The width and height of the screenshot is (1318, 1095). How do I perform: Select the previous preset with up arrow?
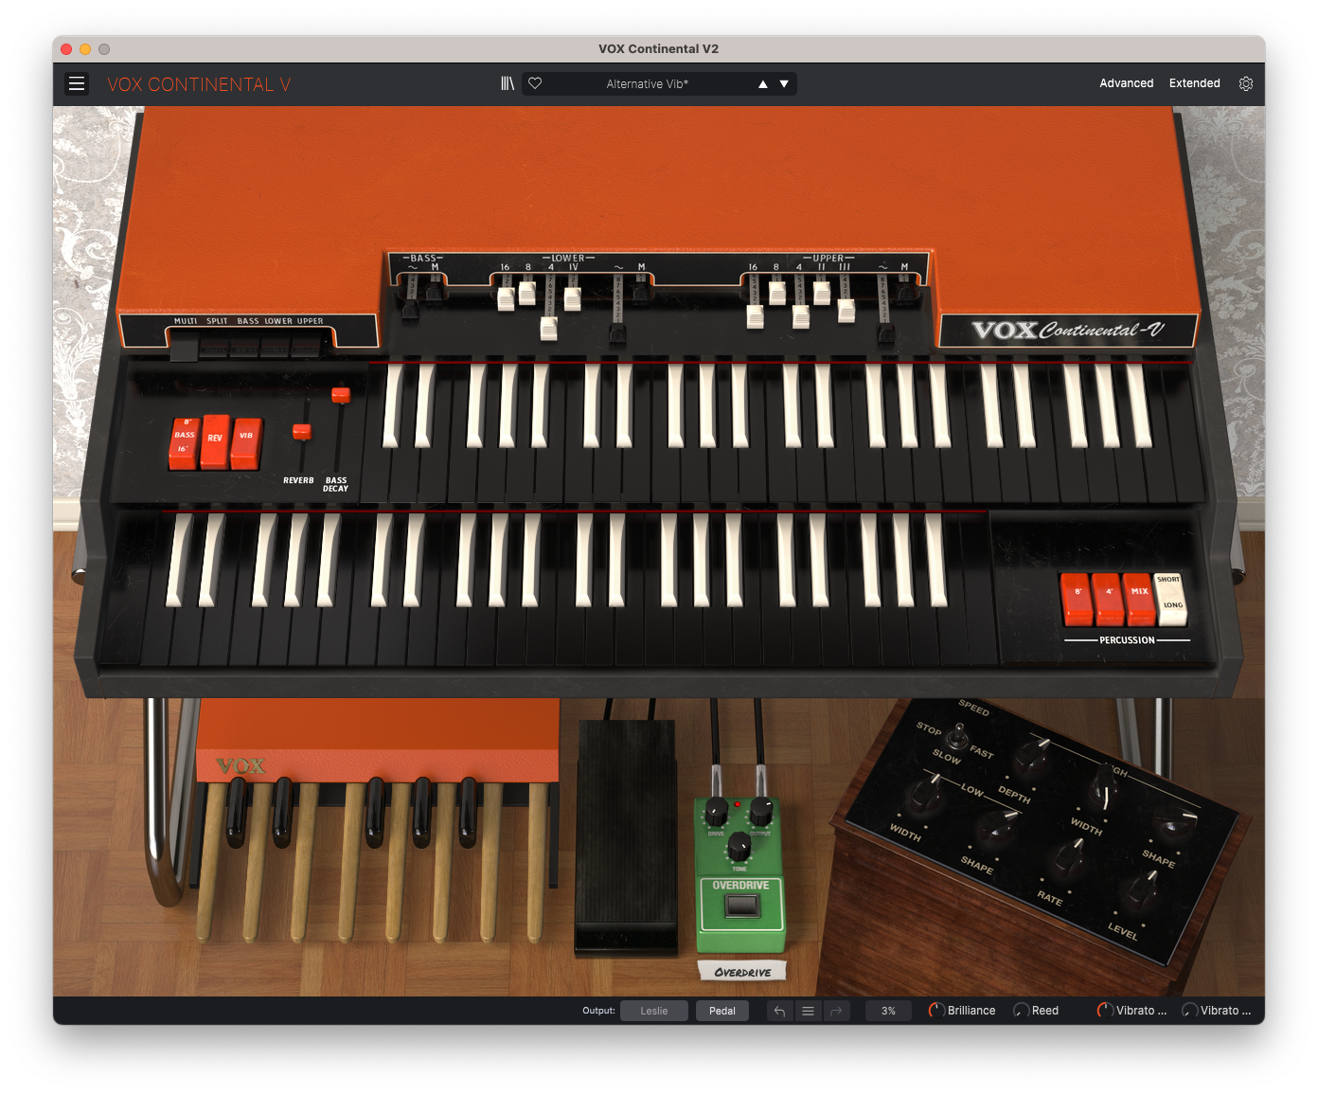(763, 84)
